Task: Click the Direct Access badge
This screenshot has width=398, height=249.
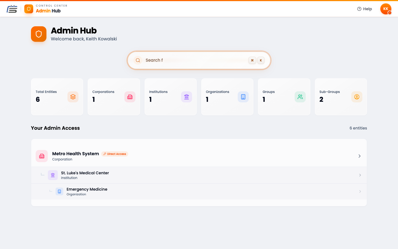Action: [x=115, y=154]
